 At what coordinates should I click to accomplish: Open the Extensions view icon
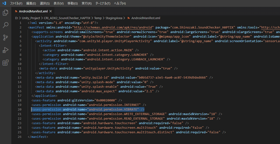6,63
